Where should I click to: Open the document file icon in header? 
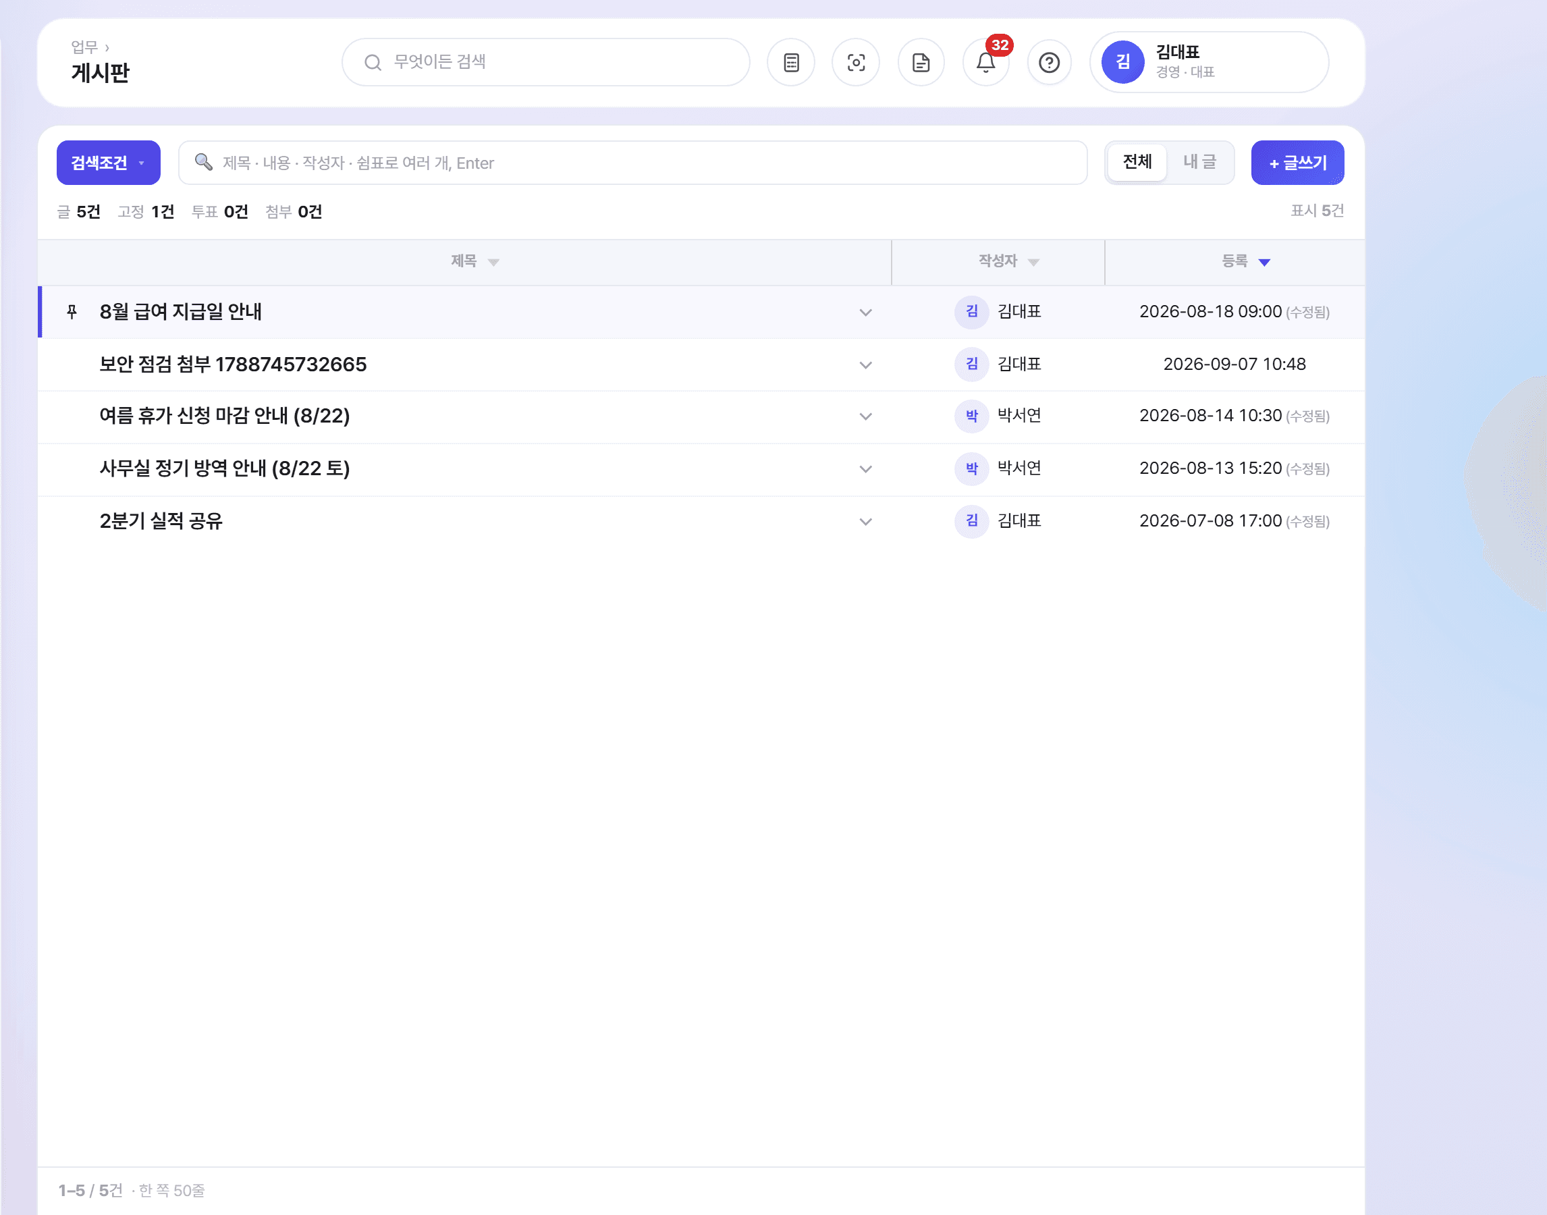point(921,63)
